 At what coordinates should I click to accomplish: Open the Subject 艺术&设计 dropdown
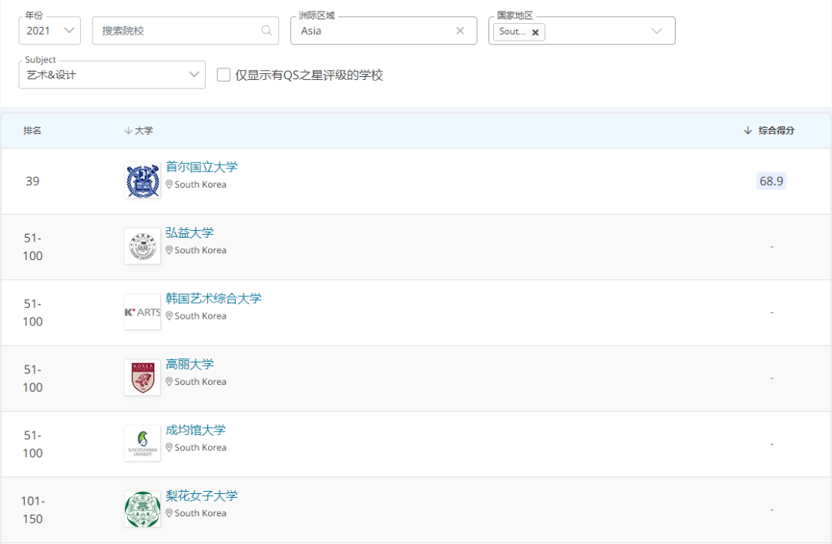pos(112,75)
